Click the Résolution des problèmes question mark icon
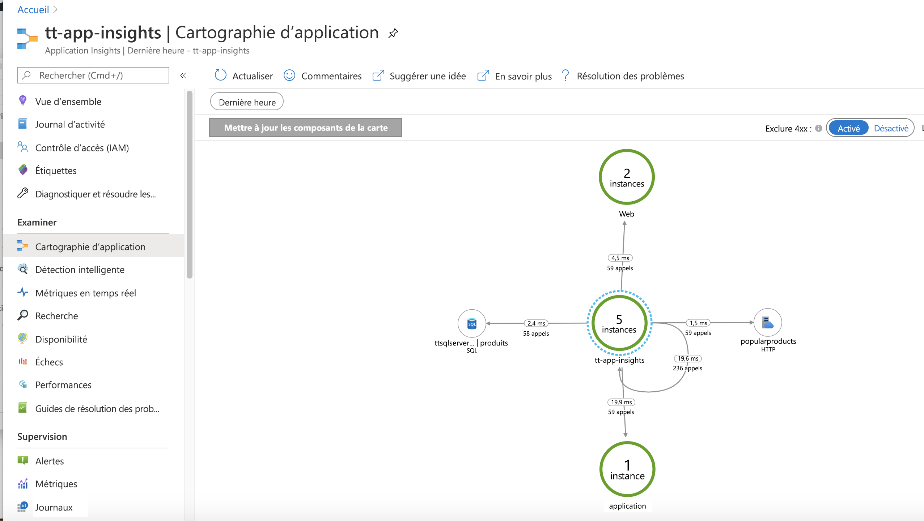This screenshot has width=924, height=521. tap(565, 75)
